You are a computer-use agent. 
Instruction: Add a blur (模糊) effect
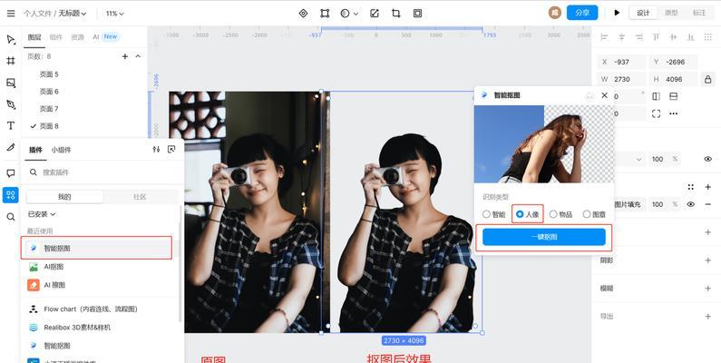tap(708, 289)
